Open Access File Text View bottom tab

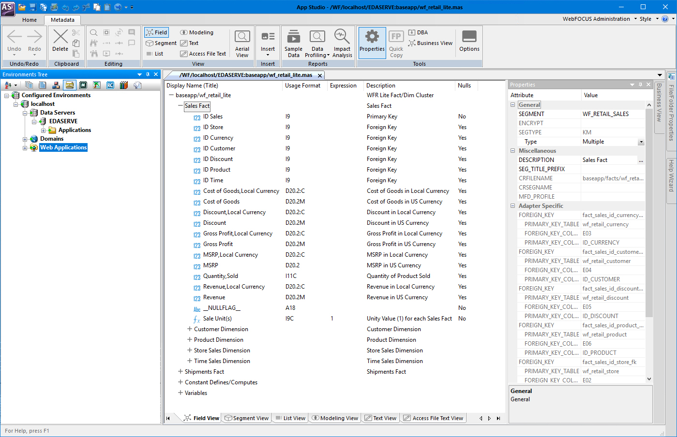433,418
